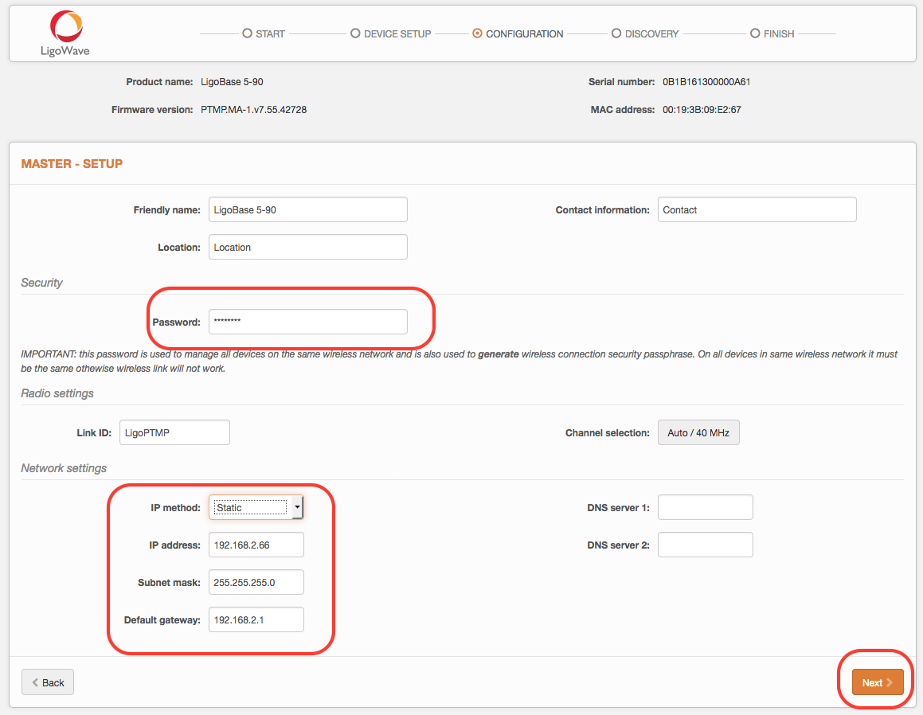923x715 pixels.
Task: Click the MASTER - SETUP section header
Action: pos(72,163)
